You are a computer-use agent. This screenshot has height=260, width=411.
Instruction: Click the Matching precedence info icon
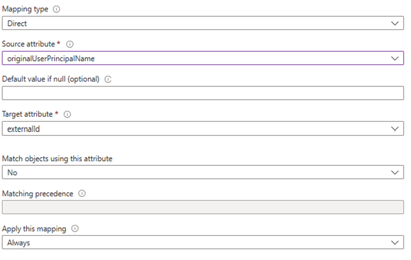tap(82, 194)
